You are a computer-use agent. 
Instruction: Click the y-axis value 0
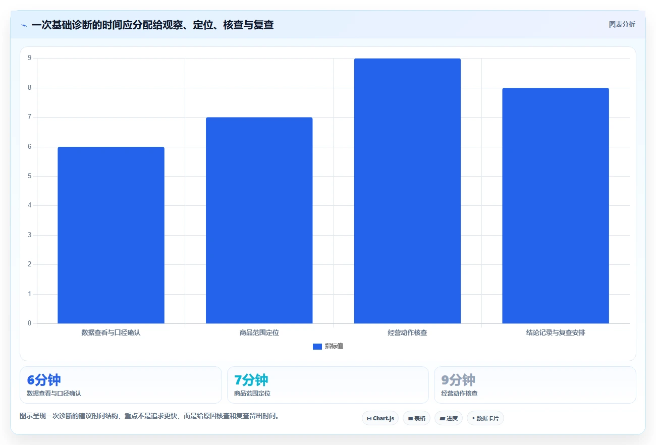pyautogui.click(x=29, y=323)
